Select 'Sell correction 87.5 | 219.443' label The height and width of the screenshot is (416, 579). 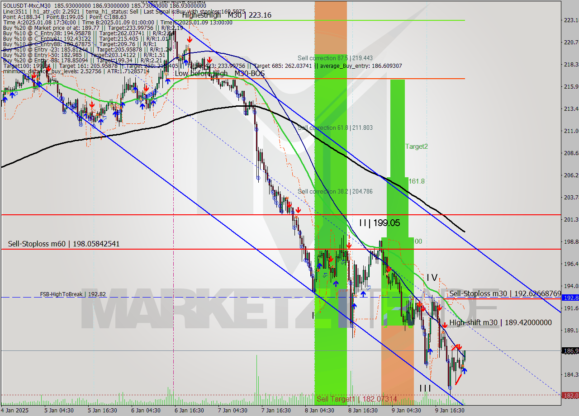(335, 58)
